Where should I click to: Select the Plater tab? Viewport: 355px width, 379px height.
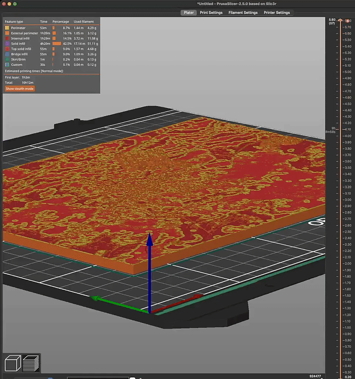[x=189, y=12]
